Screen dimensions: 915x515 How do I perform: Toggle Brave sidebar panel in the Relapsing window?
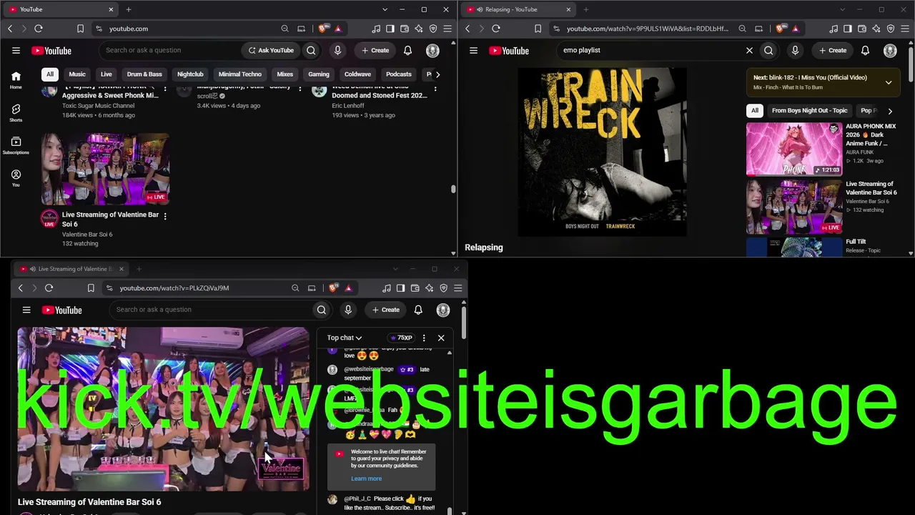click(848, 29)
